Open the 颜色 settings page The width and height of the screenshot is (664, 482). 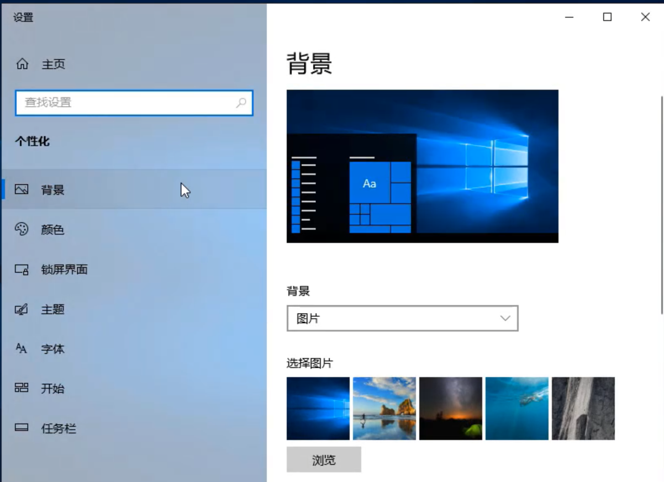pyautogui.click(x=53, y=230)
